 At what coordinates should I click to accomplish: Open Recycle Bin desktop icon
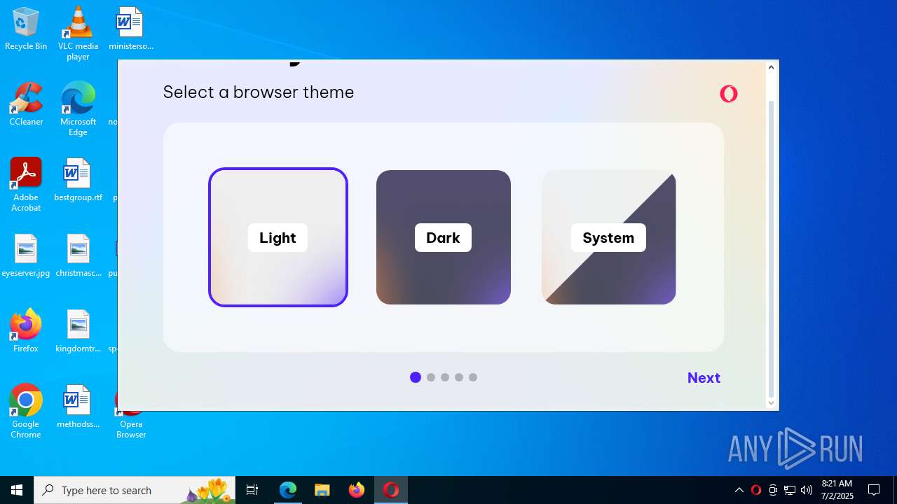(x=26, y=29)
